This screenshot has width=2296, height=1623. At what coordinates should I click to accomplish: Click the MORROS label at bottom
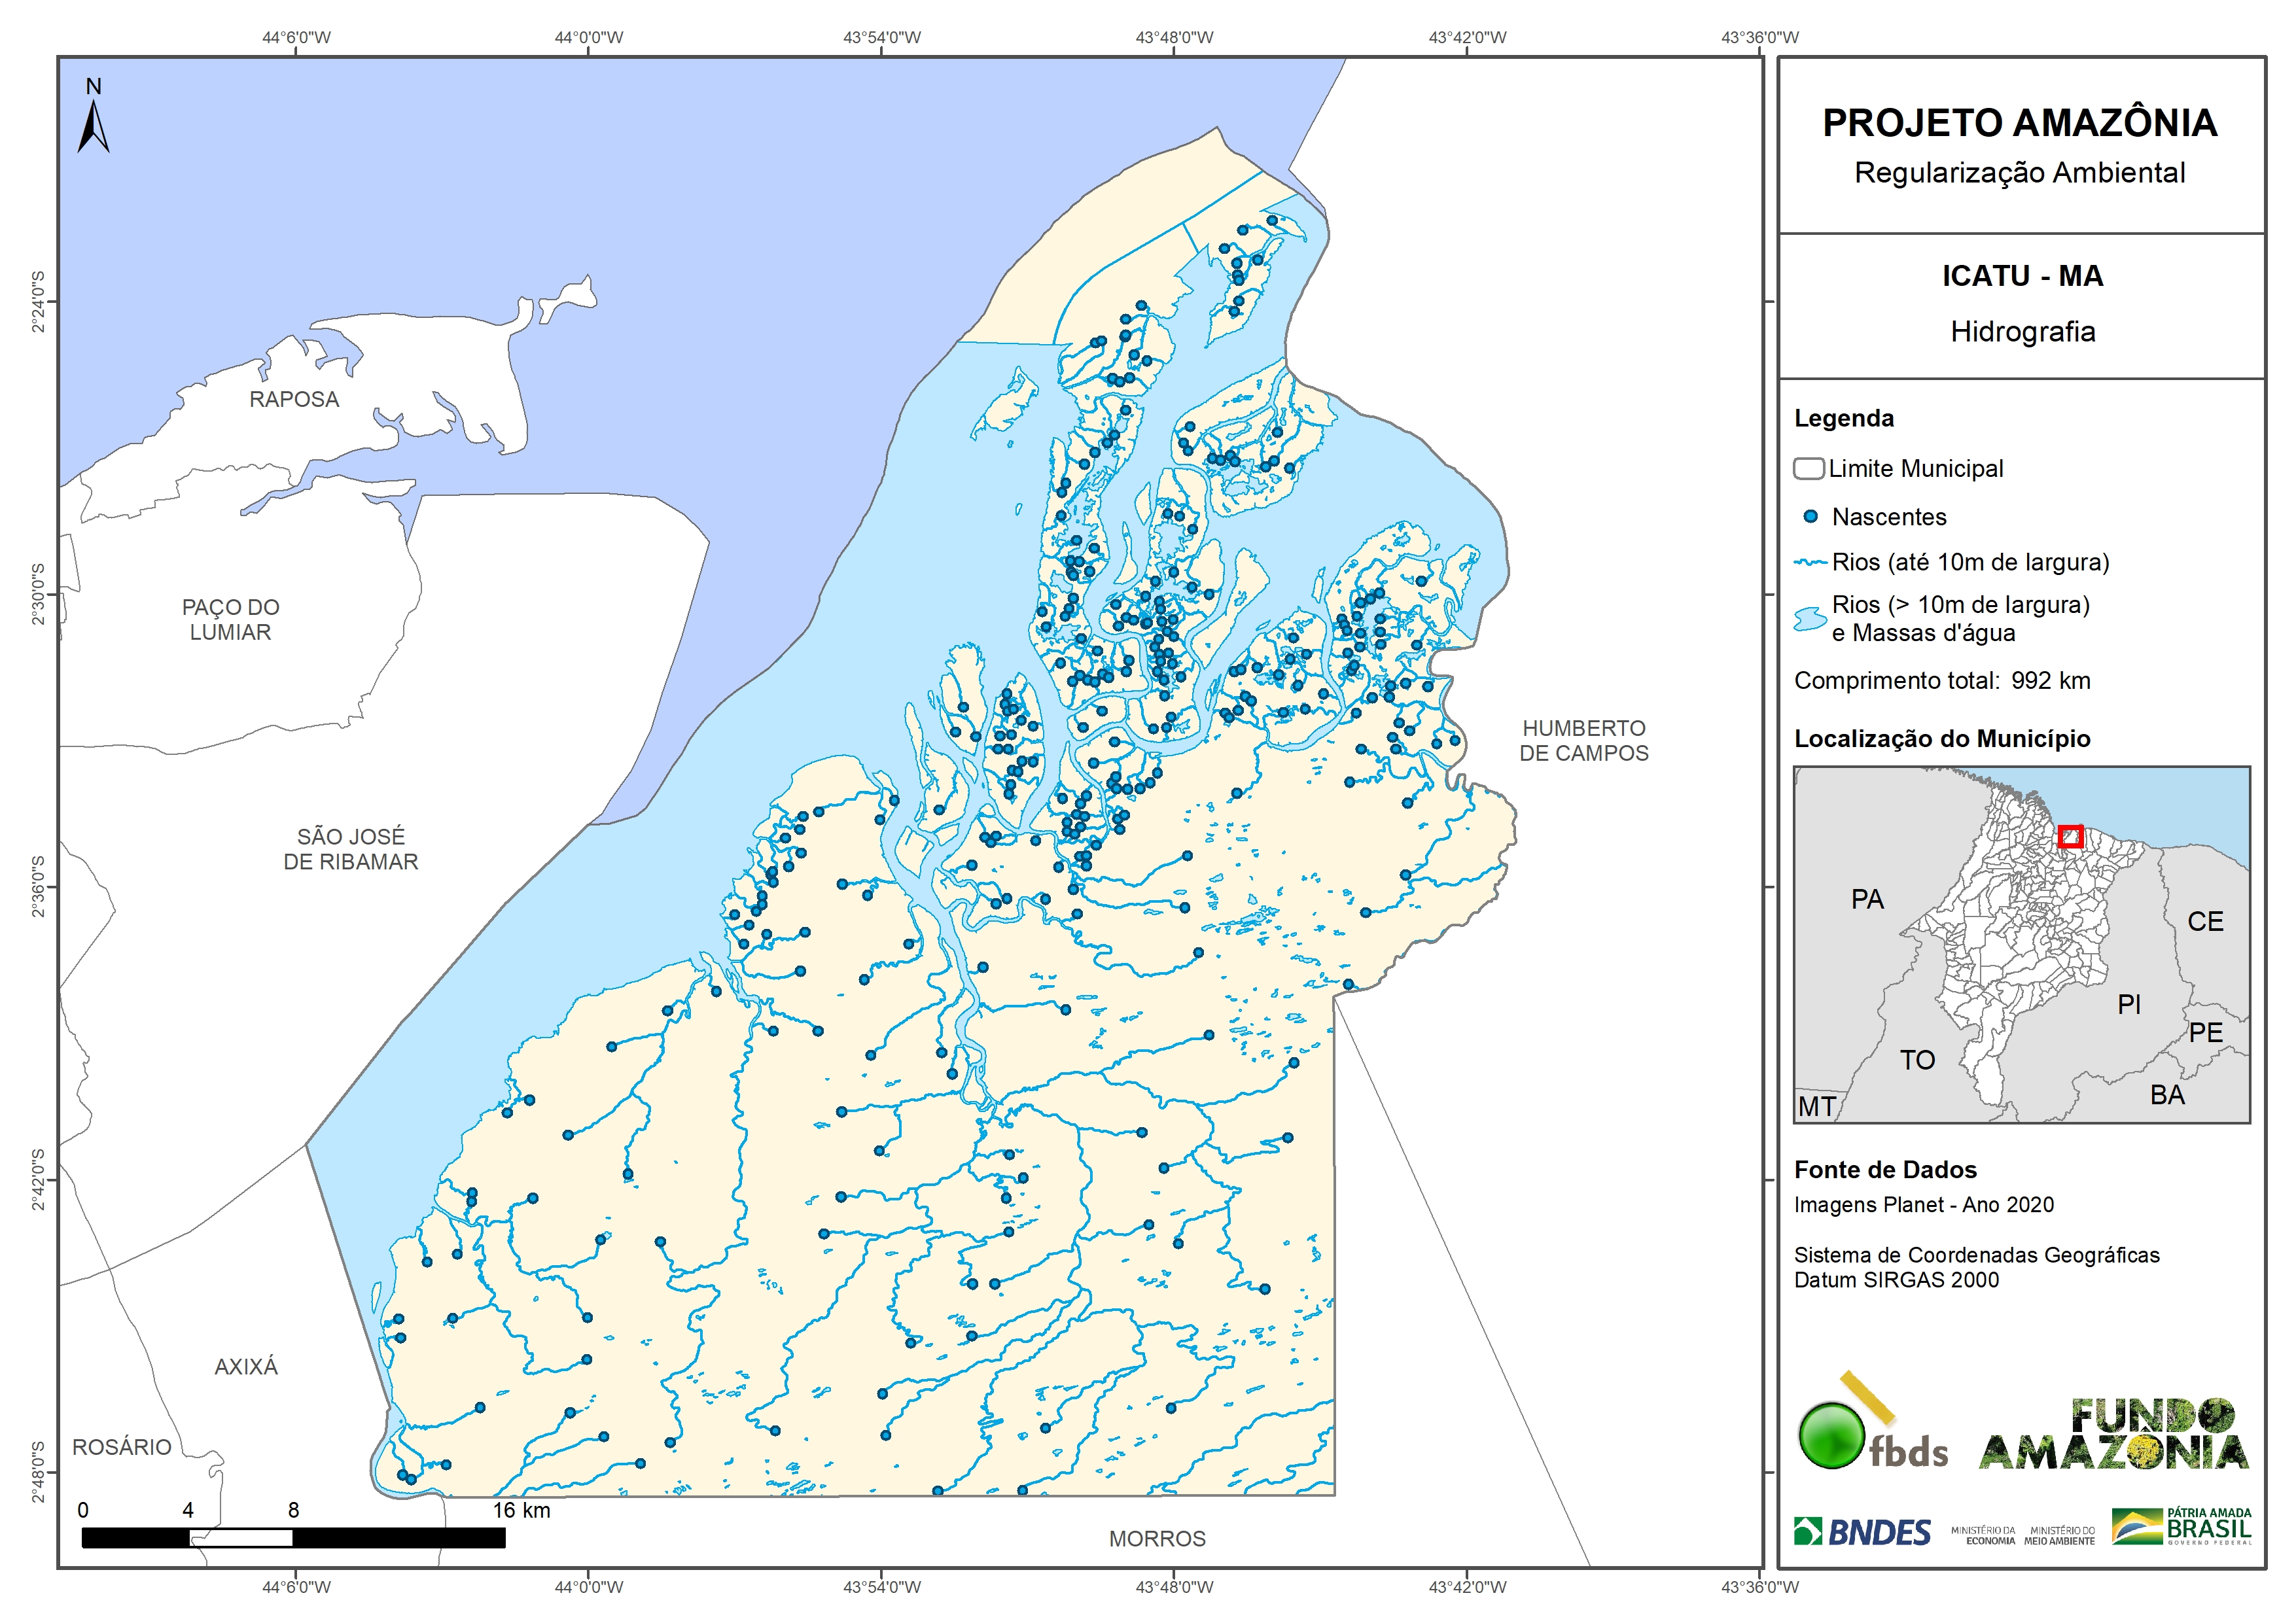click(1157, 1539)
